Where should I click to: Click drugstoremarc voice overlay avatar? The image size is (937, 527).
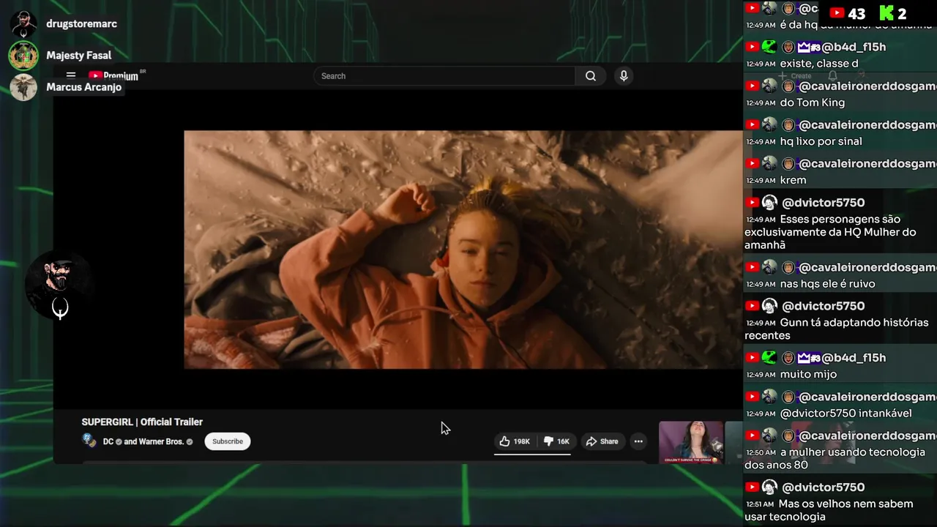23,24
